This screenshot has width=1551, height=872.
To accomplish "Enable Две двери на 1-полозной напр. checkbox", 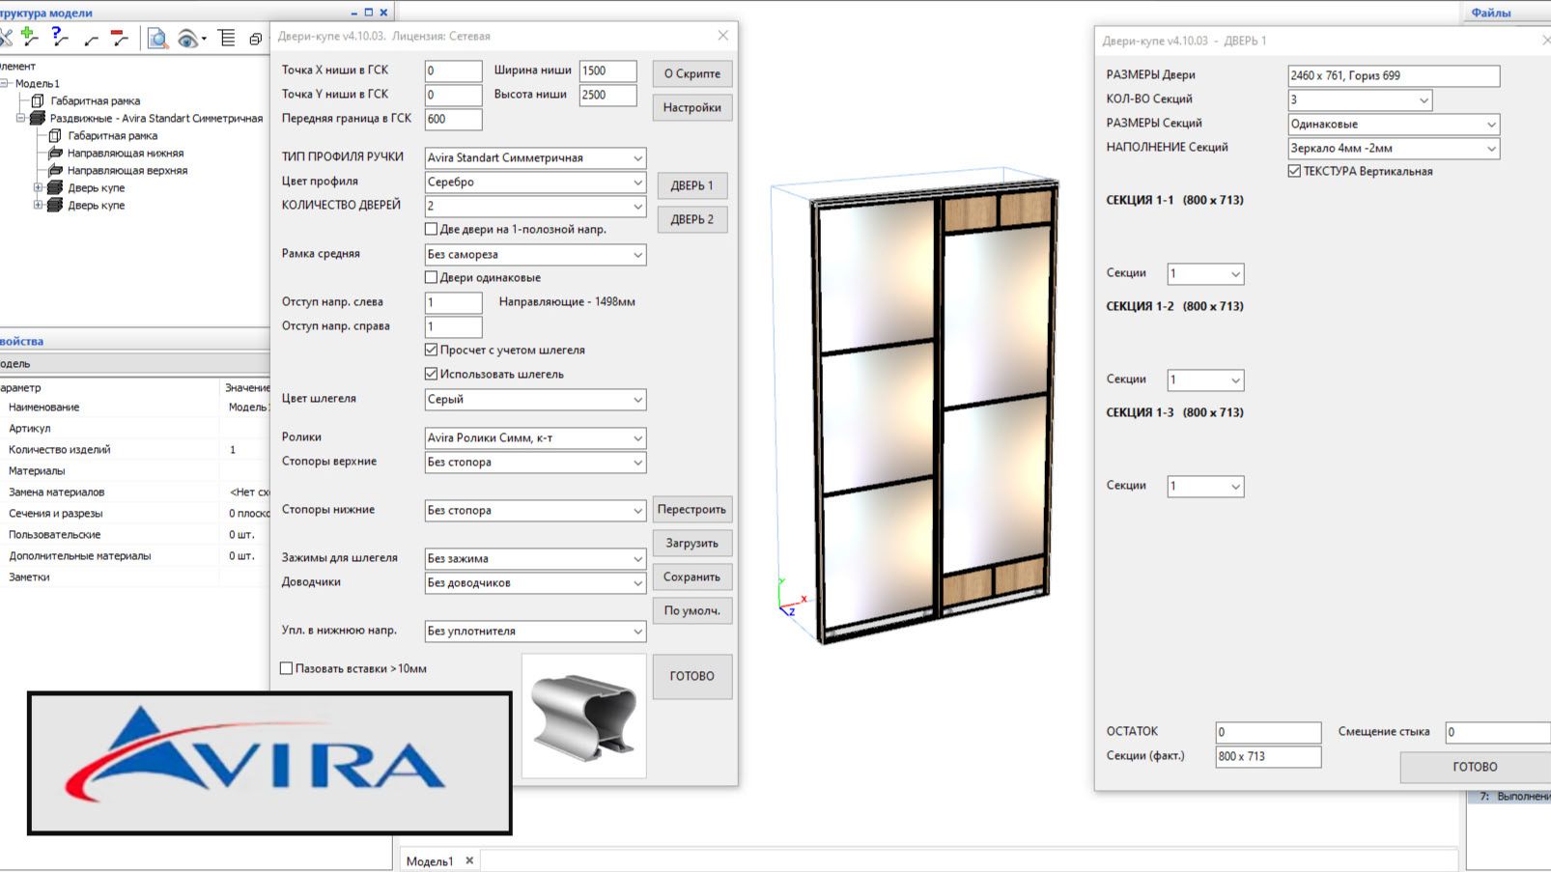I will [432, 229].
